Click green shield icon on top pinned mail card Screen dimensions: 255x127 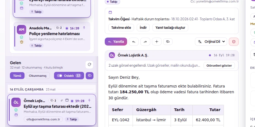tap(22, 3)
